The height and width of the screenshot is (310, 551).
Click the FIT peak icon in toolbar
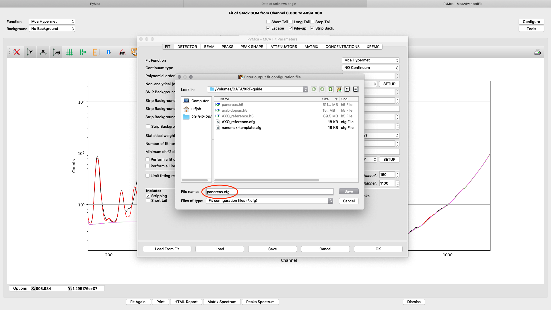(123, 52)
